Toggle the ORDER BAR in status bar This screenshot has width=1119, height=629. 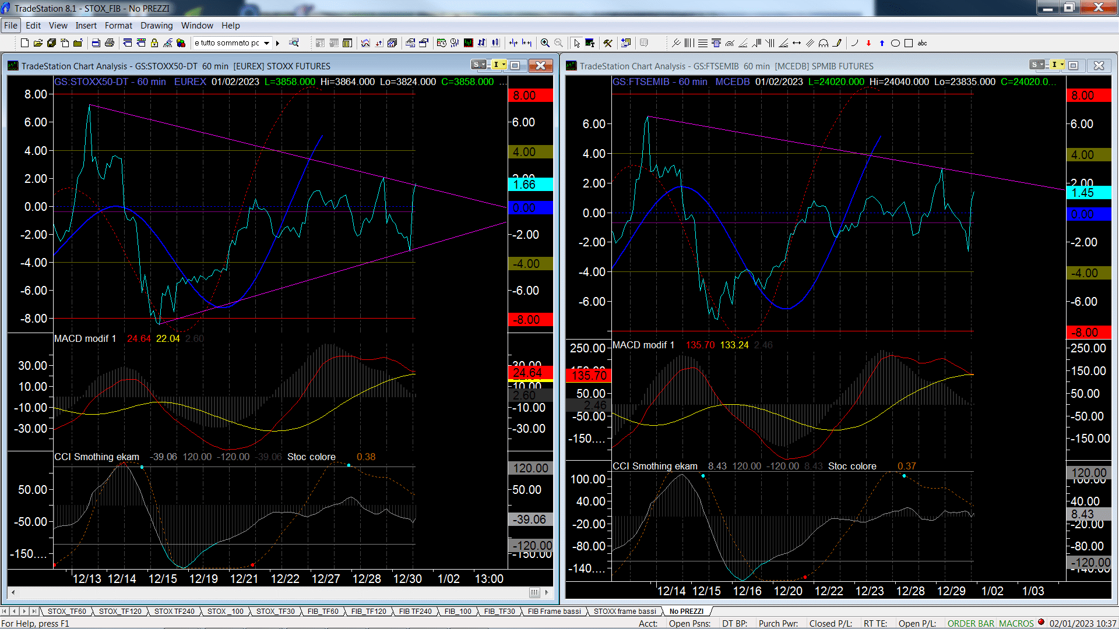[970, 623]
